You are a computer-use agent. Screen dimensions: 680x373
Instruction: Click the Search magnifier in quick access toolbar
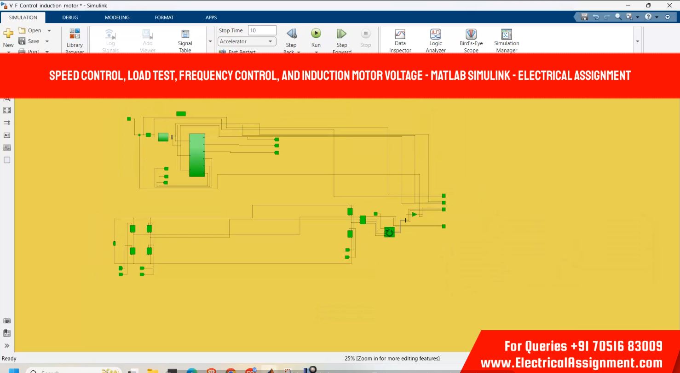[618, 17]
